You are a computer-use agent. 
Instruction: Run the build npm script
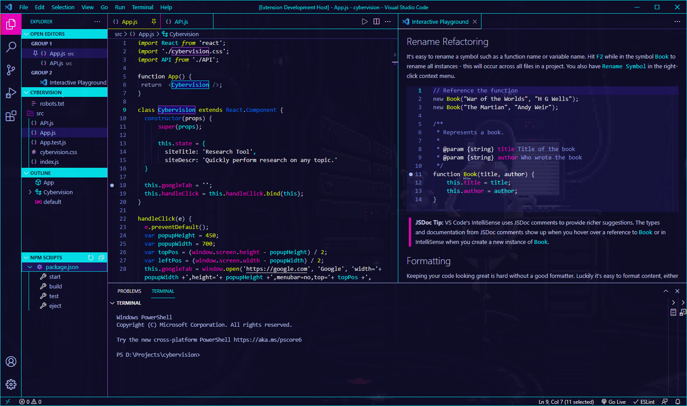pyautogui.click(x=55, y=286)
